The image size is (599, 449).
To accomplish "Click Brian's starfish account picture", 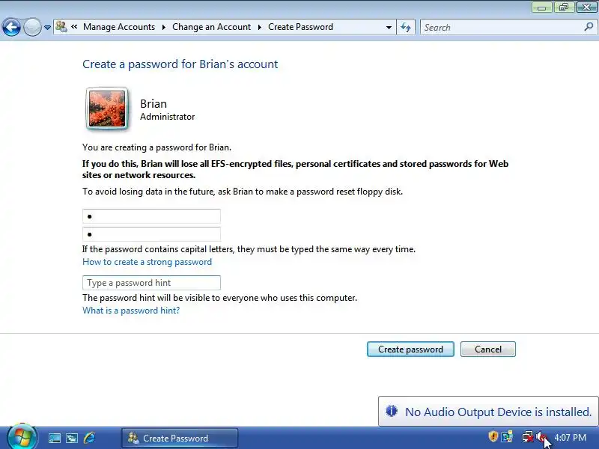I will 107,109.
